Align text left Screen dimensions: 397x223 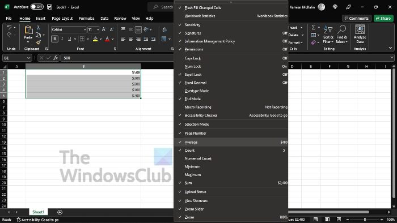(123, 39)
